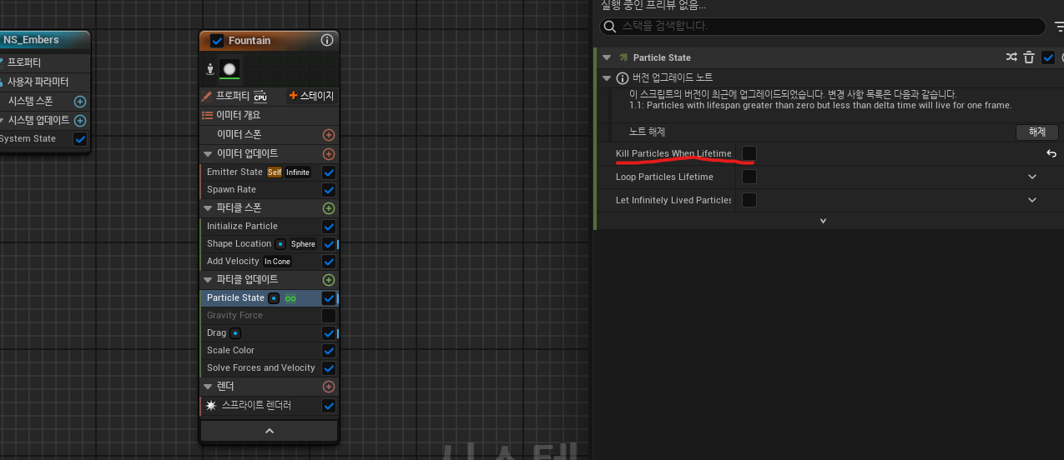
Task: Click the 스테이지 add stage button
Action: pos(311,96)
